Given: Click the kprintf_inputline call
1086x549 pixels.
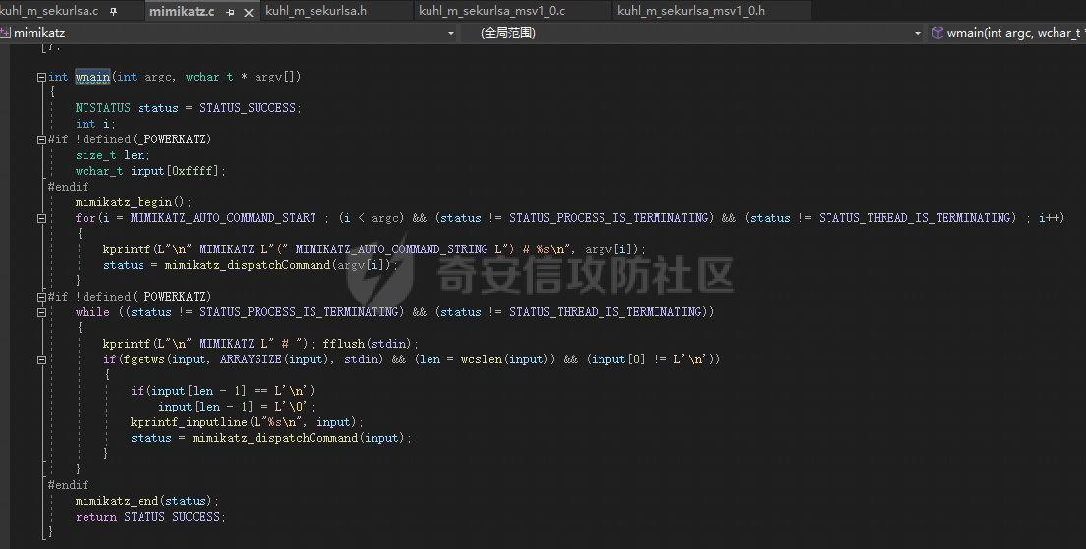Looking at the screenshot, I should (246, 422).
